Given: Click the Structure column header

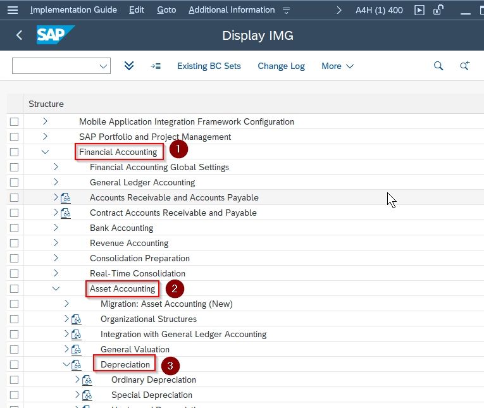Looking at the screenshot, I should pos(46,104).
